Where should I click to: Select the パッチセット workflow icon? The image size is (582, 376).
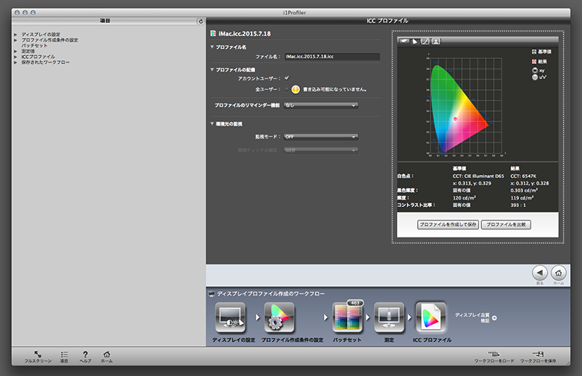(347, 318)
